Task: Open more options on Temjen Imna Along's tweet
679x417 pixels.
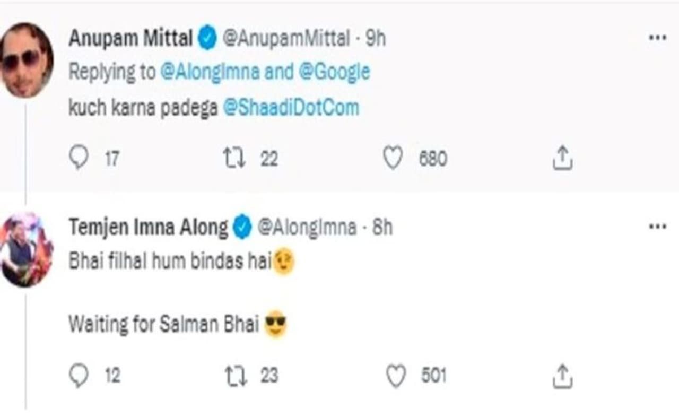Action: coord(657,227)
